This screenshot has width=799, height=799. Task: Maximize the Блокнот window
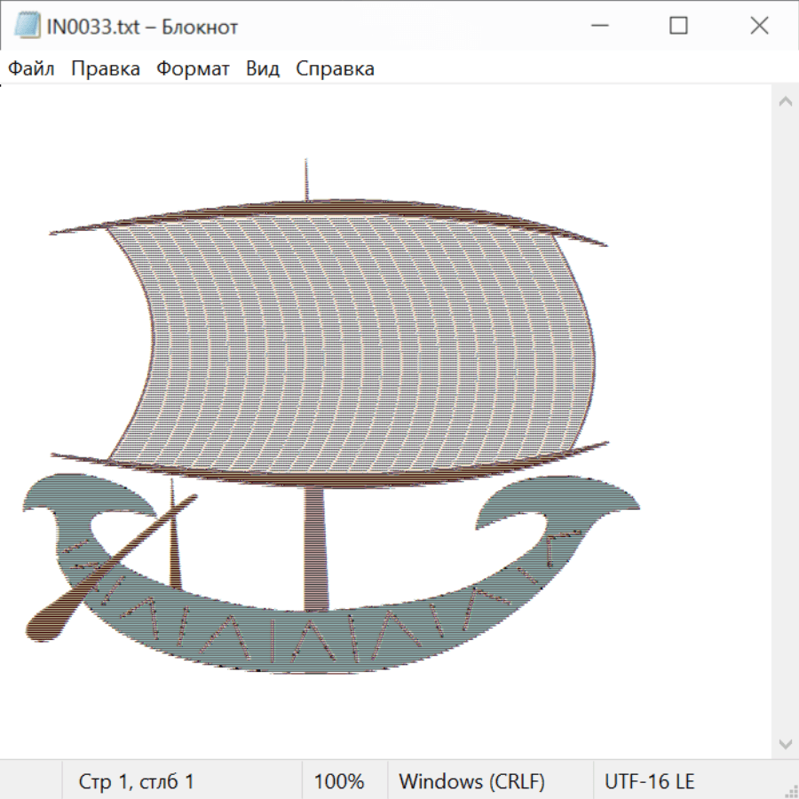point(678,27)
